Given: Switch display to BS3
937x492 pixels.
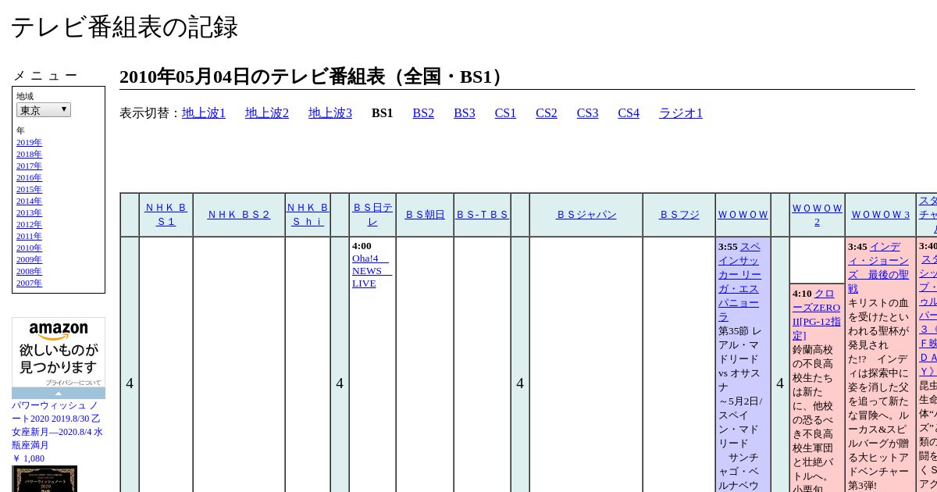Looking at the screenshot, I should [465, 113].
